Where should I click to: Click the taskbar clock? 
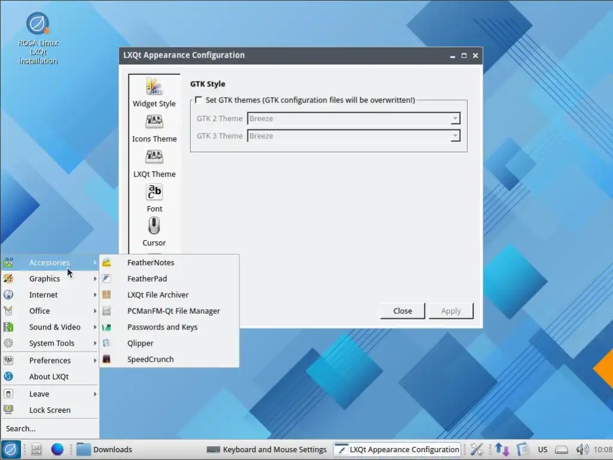click(603, 449)
